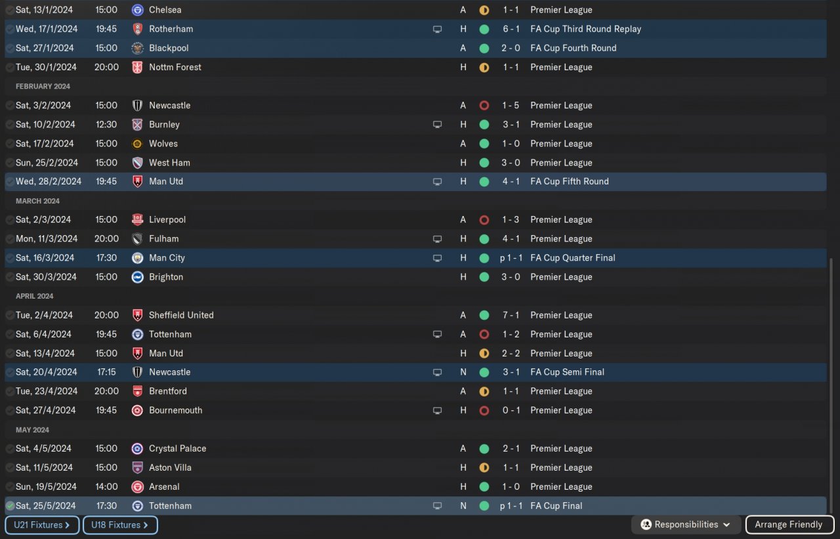Open the Man City club crest
Viewport: 840px width, 539px height.
(137, 258)
